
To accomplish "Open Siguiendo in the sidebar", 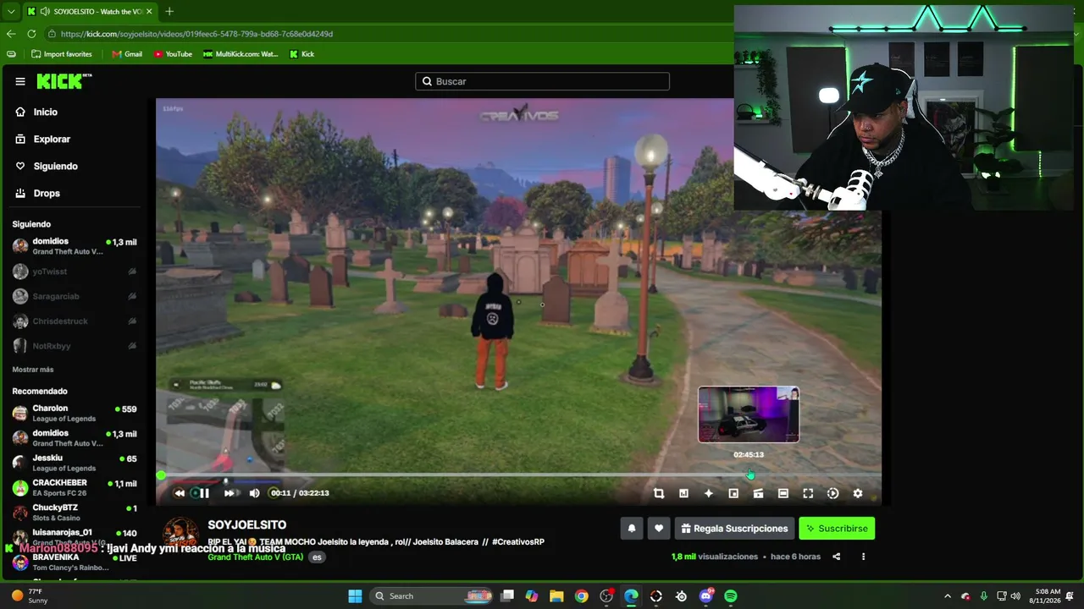I will [47, 166].
